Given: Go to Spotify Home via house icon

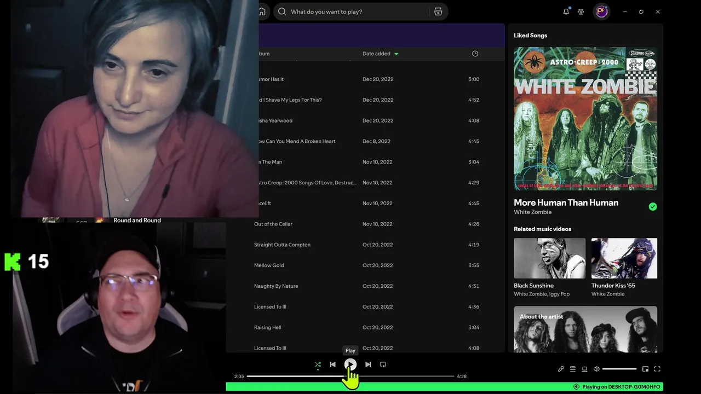Looking at the screenshot, I should point(262,11).
